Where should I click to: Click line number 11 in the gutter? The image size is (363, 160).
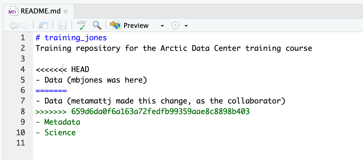(21, 143)
